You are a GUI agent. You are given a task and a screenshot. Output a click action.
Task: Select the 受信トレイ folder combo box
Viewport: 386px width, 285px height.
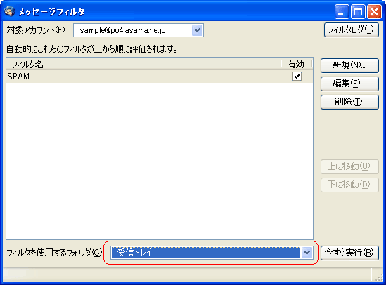click(x=212, y=252)
